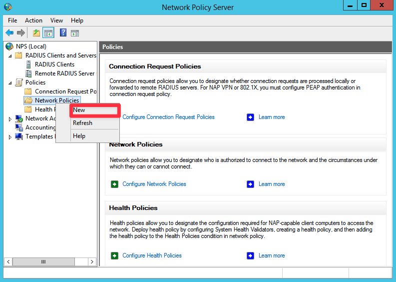The image size is (396, 282).
Task: Open Configure Health Policies link
Action: pyautogui.click(x=152, y=255)
